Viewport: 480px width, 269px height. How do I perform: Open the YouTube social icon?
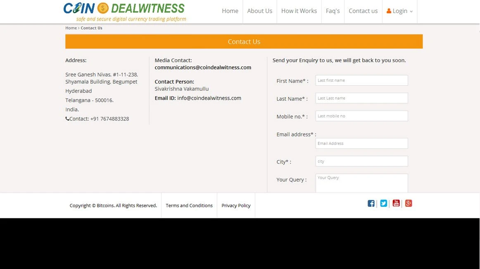coord(396,203)
